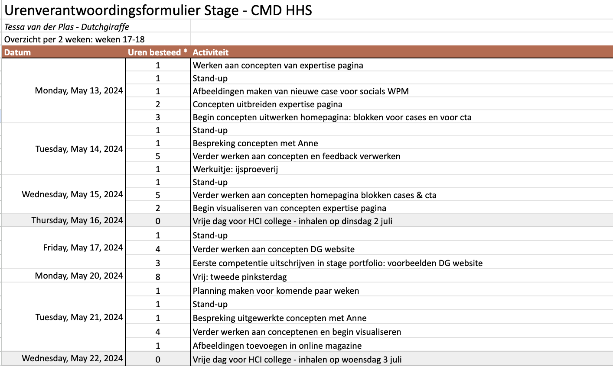Click the Thursday, May 16, 2024 cell
Viewport: 613px width, 366px height.
tap(64, 221)
